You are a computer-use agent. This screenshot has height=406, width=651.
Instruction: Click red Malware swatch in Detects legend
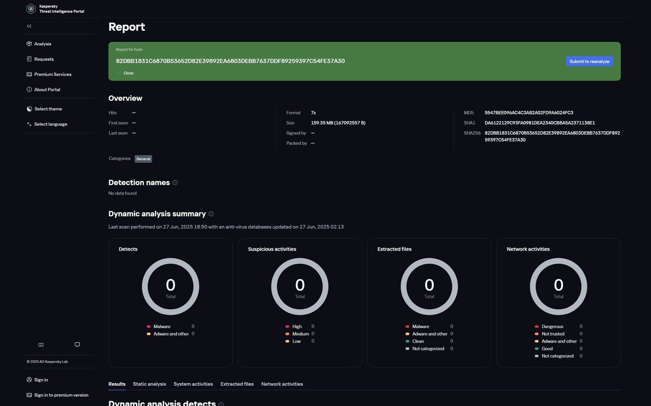coord(149,326)
